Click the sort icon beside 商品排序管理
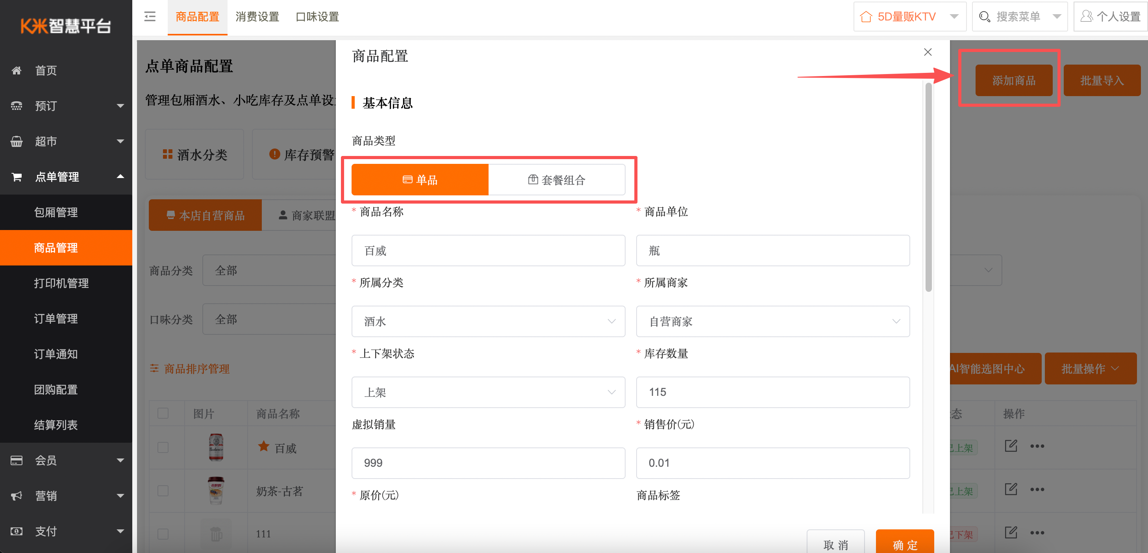This screenshot has width=1148, height=553. (x=154, y=368)
